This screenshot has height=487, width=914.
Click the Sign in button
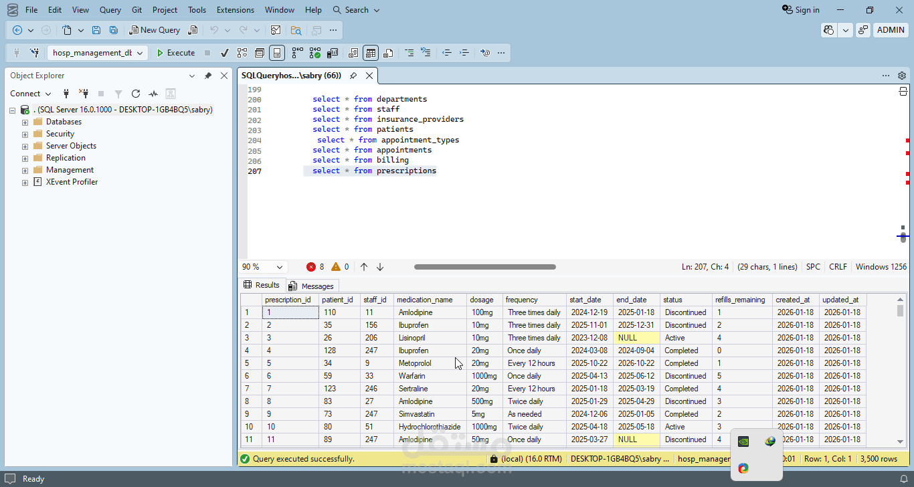point(800,10)
